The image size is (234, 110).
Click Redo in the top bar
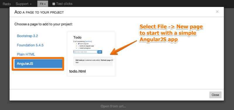pyautogui.click(x=7, y=4)
